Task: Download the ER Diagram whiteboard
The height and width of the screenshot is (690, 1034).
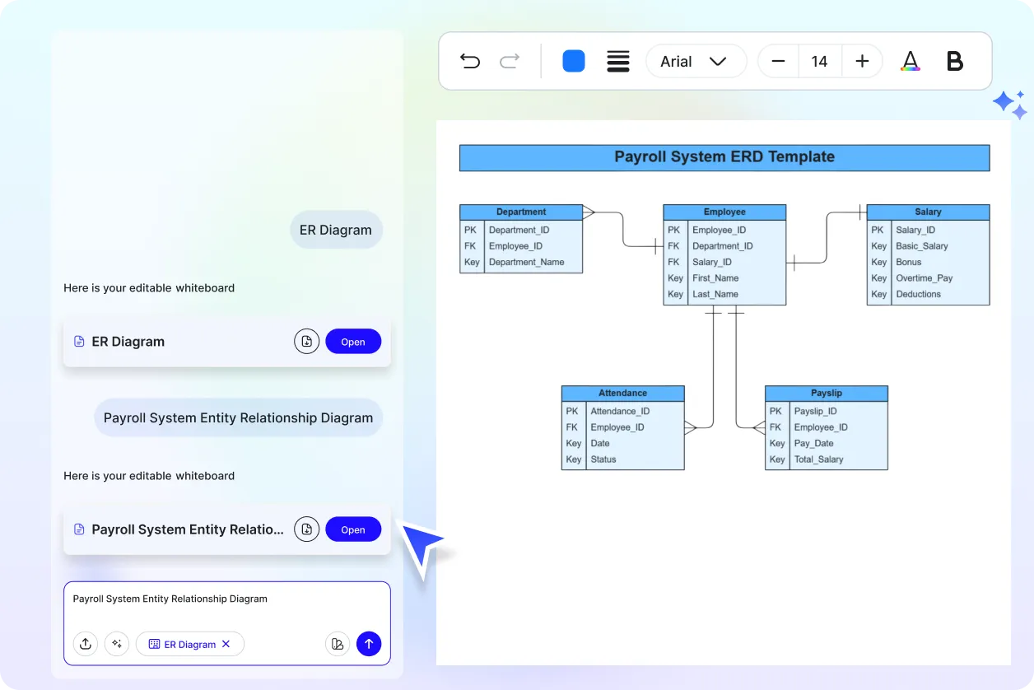Action: coord(307,342)
